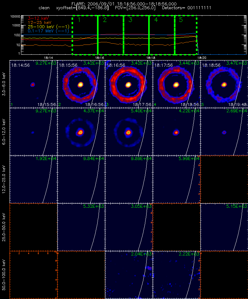Click interval number 2 in the light curve
This screenshot has height=299, width=248.
pyautogui.click(x=105, y=20)
